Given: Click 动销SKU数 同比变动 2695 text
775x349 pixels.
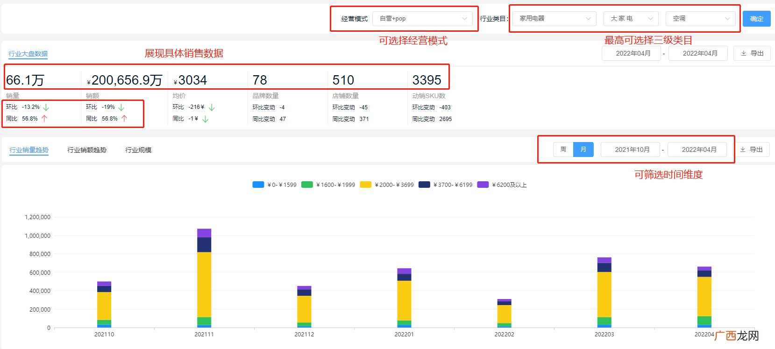Looking at the screenshot, I should point(432,119).
